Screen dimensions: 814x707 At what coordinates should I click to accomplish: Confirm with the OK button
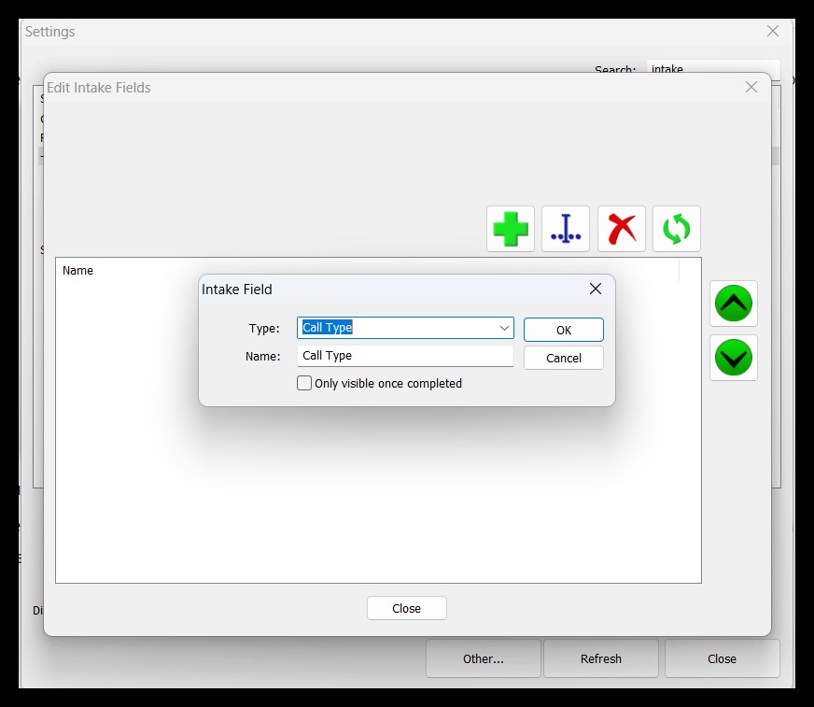point(564,330)
